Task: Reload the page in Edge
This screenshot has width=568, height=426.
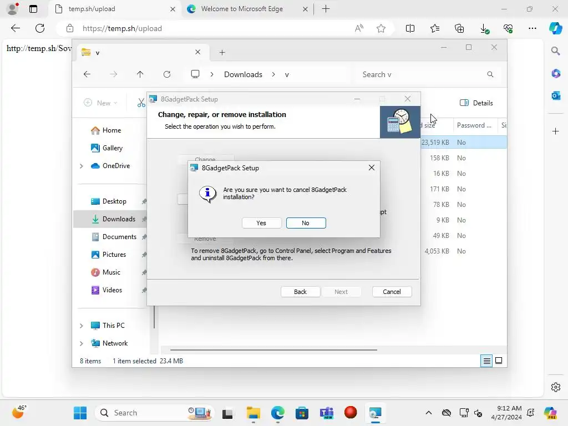Action: coord(40,28)
